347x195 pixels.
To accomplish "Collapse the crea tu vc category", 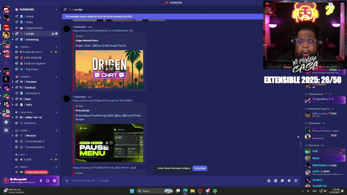I will [27, 112].
